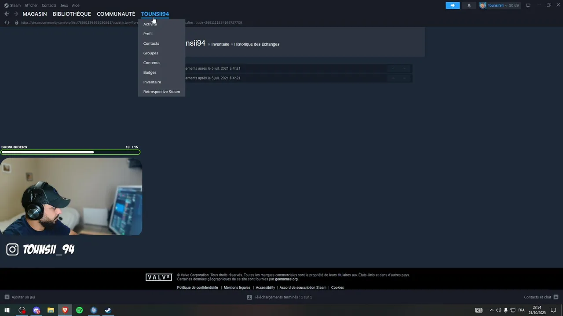Screen dimensions: 563x316
Task: Click the red circular app taskbar icon
Action: pos(22,310)
